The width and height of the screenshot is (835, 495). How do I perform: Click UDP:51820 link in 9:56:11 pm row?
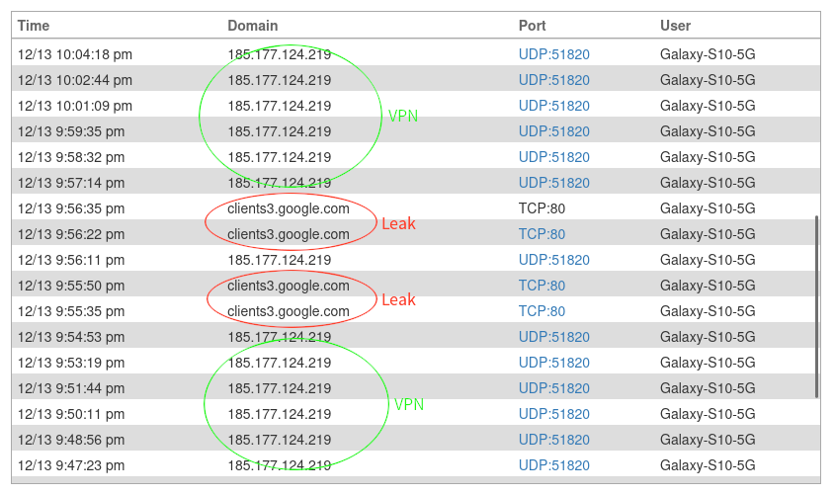point(553,260)
